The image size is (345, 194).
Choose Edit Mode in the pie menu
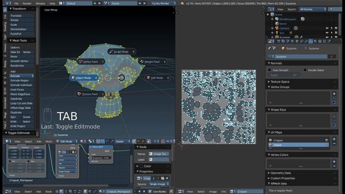[157, 78]
